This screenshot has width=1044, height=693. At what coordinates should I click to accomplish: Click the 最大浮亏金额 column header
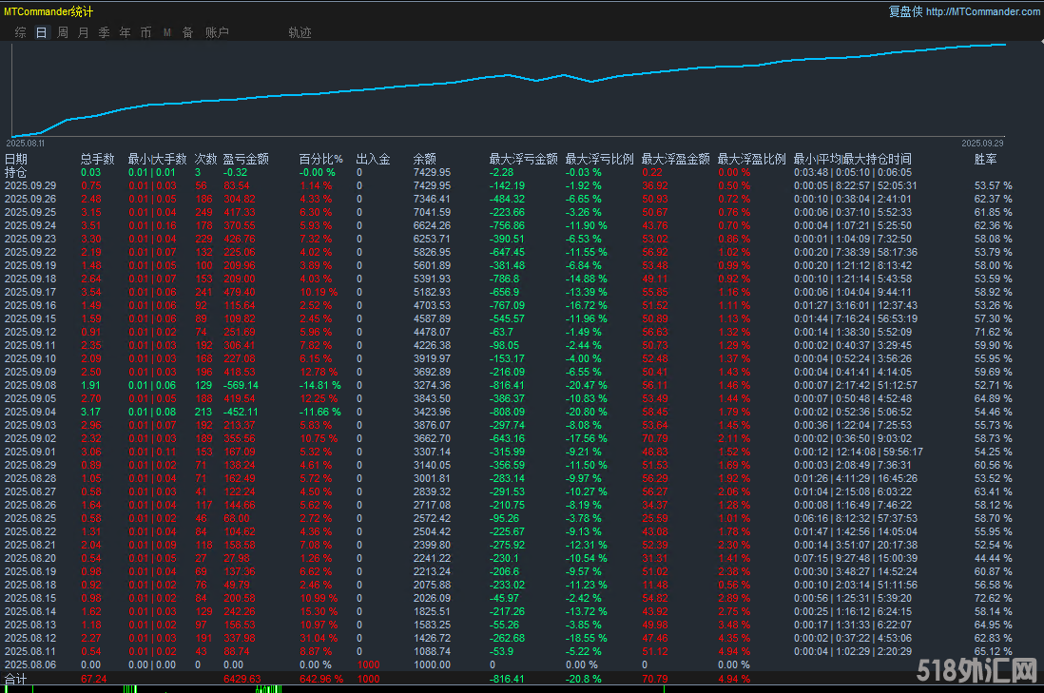523,160
